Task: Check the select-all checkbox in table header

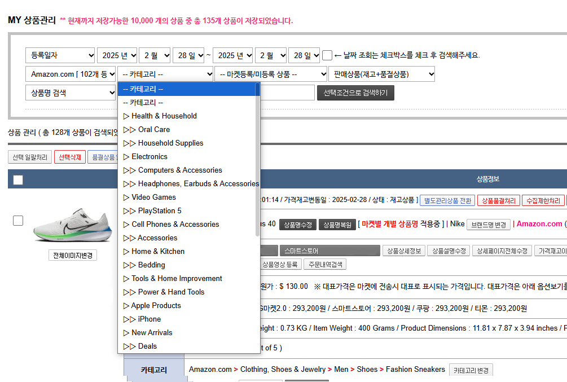Action: 18,179
